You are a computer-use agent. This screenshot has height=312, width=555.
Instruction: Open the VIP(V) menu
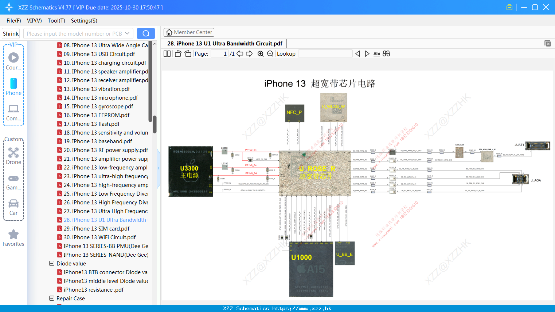[34, 21]
